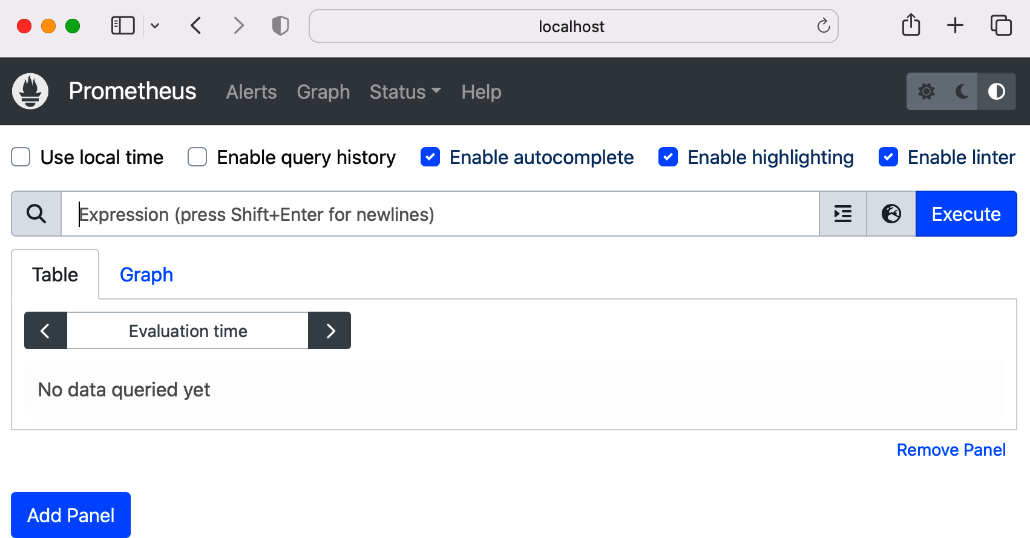Go to next evaluation time

coord(330,330)
